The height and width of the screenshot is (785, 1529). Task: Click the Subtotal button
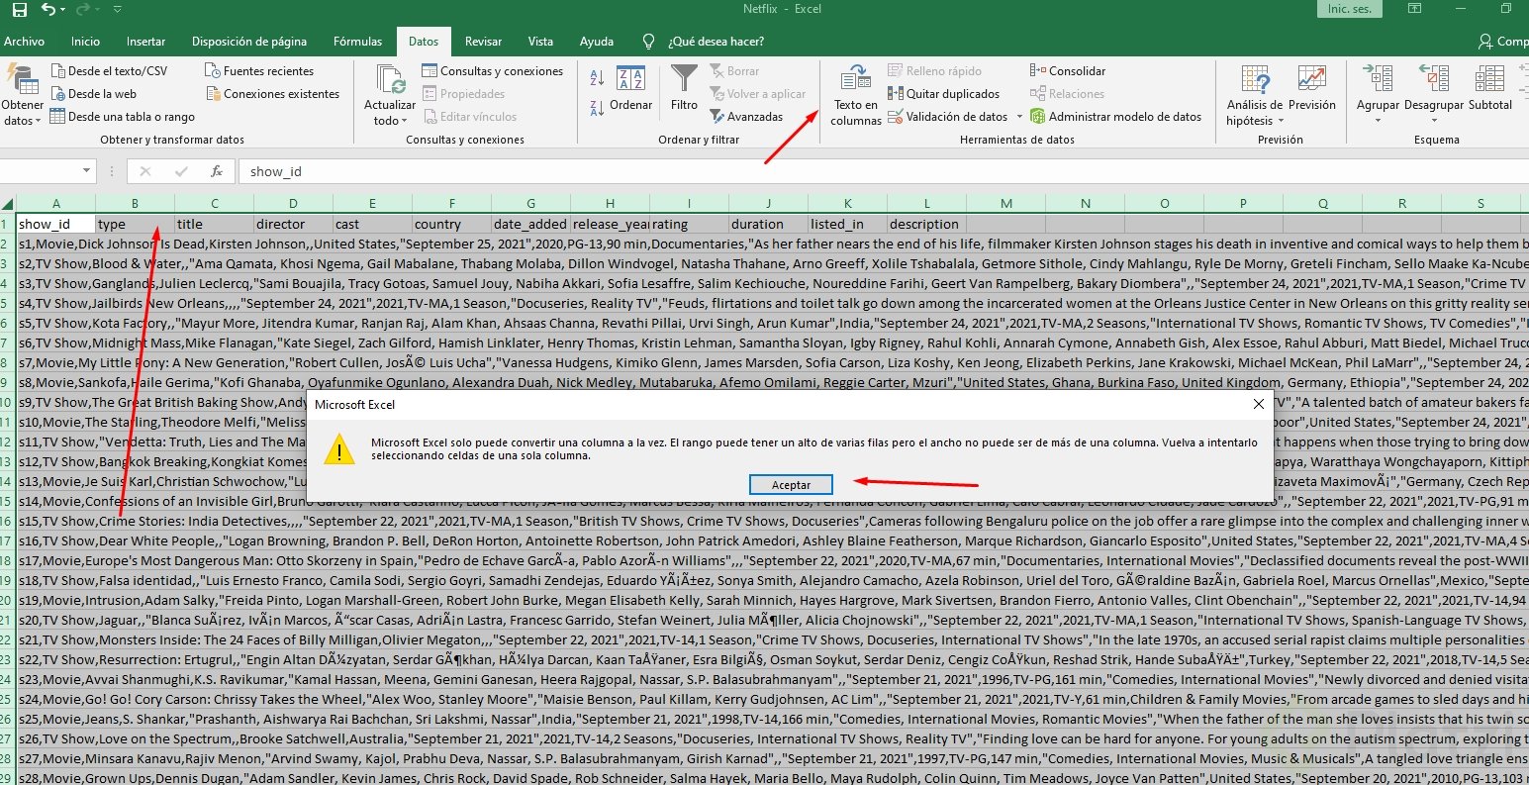(1490, 88)
